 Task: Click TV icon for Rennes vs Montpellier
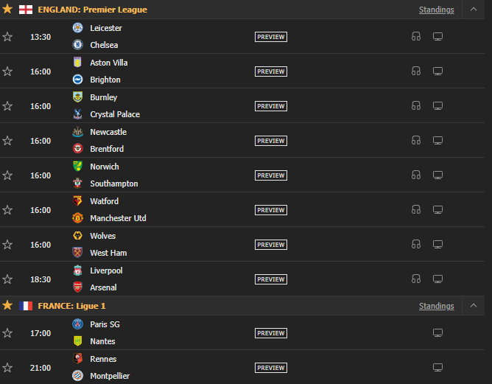pyautogui.click(x=437, y=367)
